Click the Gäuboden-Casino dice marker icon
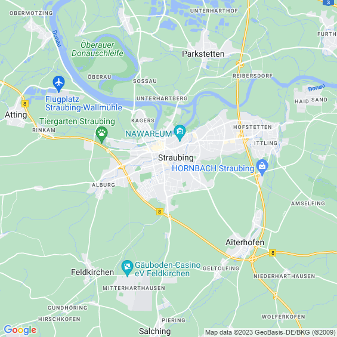This screenshot has height=337, width=337. click(127, 268)
